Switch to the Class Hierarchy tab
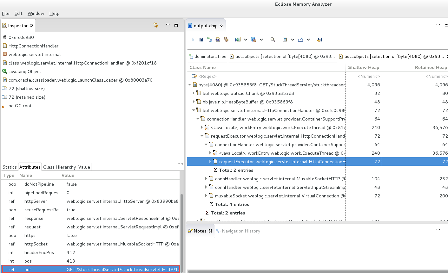The width and height of the screenshot is (448, 273). [x=59, y=167]
